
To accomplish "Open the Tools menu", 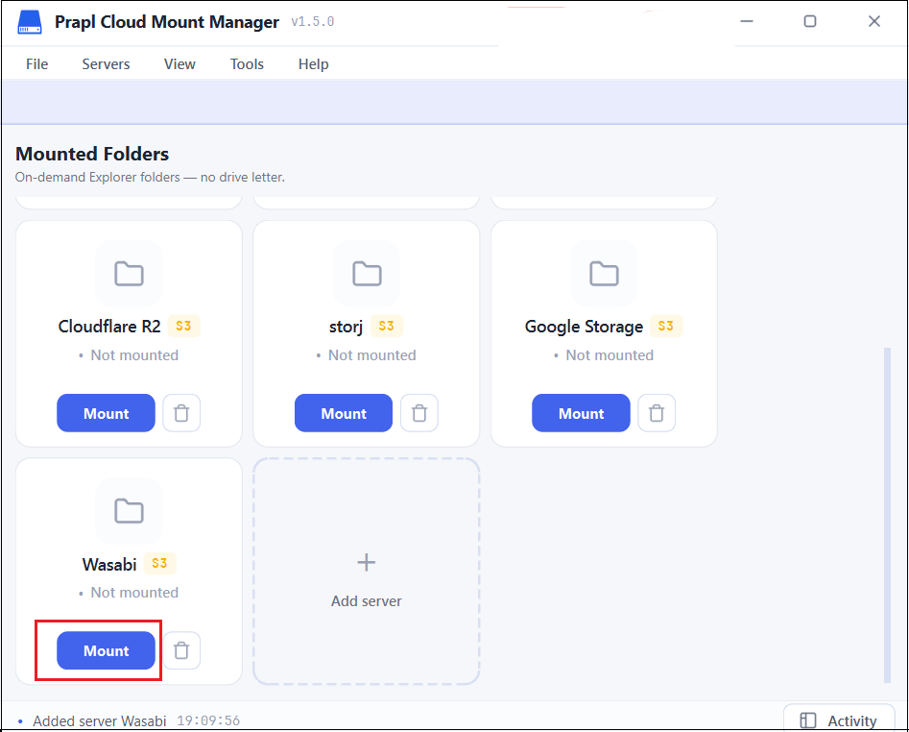I will pos(247,63).
